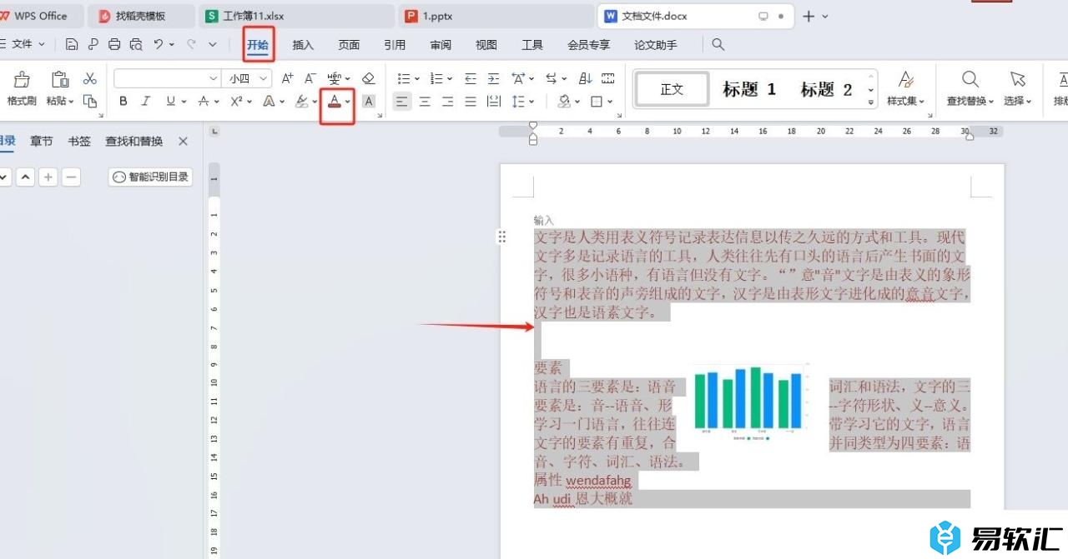Align text right
The width and height of the screenshot is (1068, 559).
(x=447, y=101)
